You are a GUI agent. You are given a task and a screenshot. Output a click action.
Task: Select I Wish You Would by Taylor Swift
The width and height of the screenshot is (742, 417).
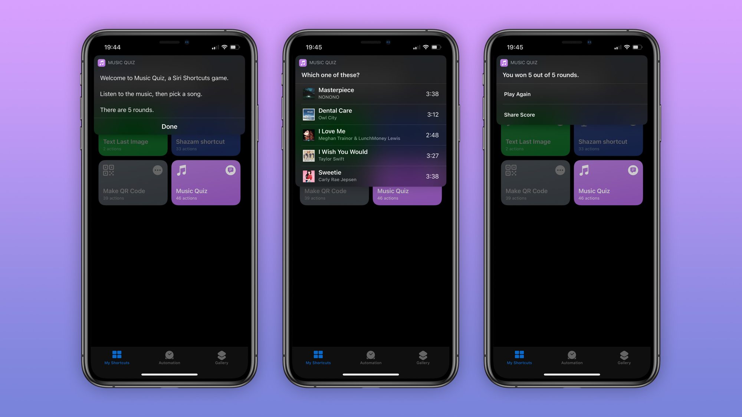click(x=371, y=155)
